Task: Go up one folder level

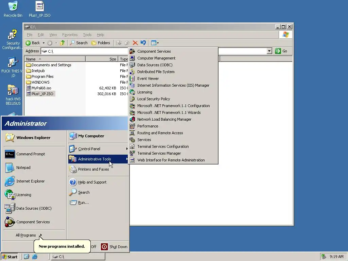Action: point(63,42)
